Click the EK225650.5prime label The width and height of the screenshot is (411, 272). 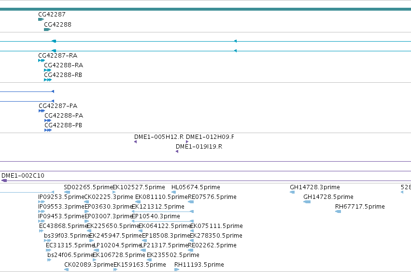coord(113,226)
